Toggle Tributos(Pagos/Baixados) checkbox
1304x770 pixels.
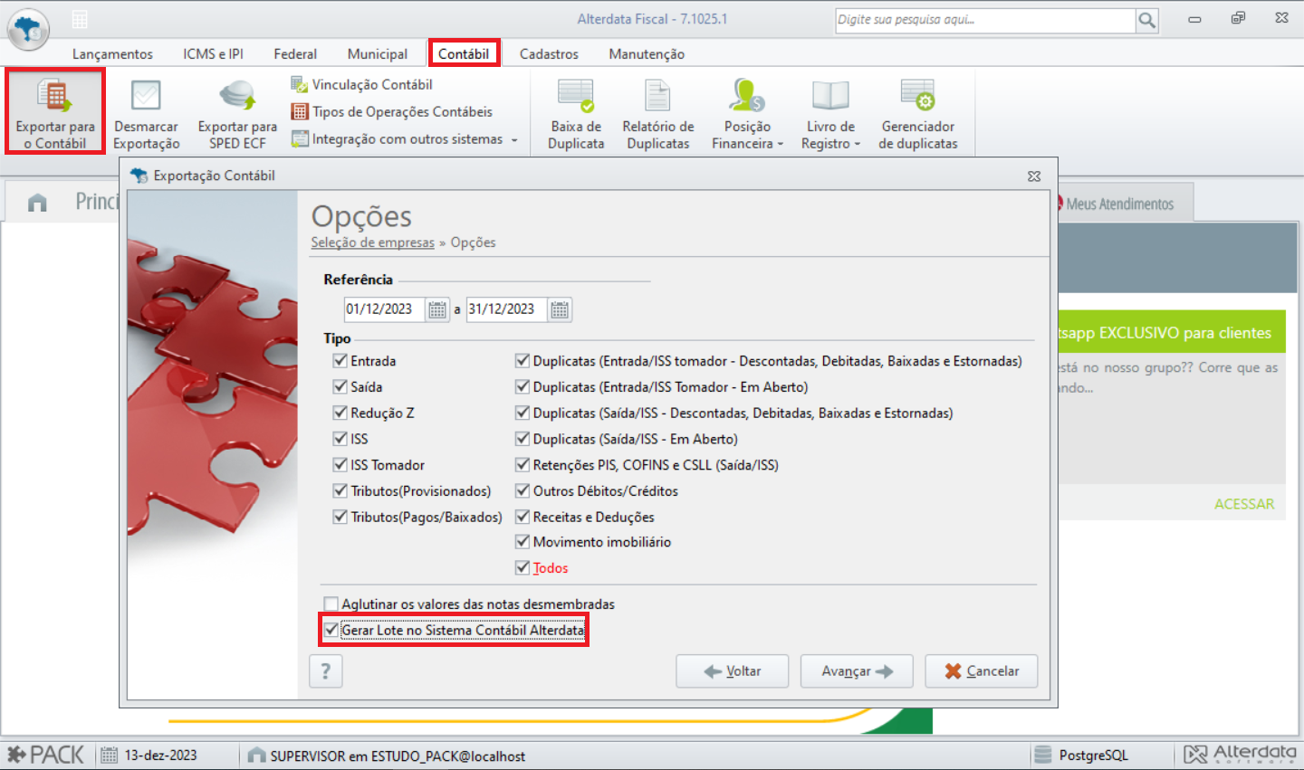point(340,517)
